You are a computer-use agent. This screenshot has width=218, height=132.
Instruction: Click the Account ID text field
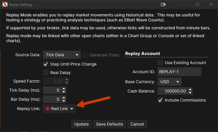(179, 72)
